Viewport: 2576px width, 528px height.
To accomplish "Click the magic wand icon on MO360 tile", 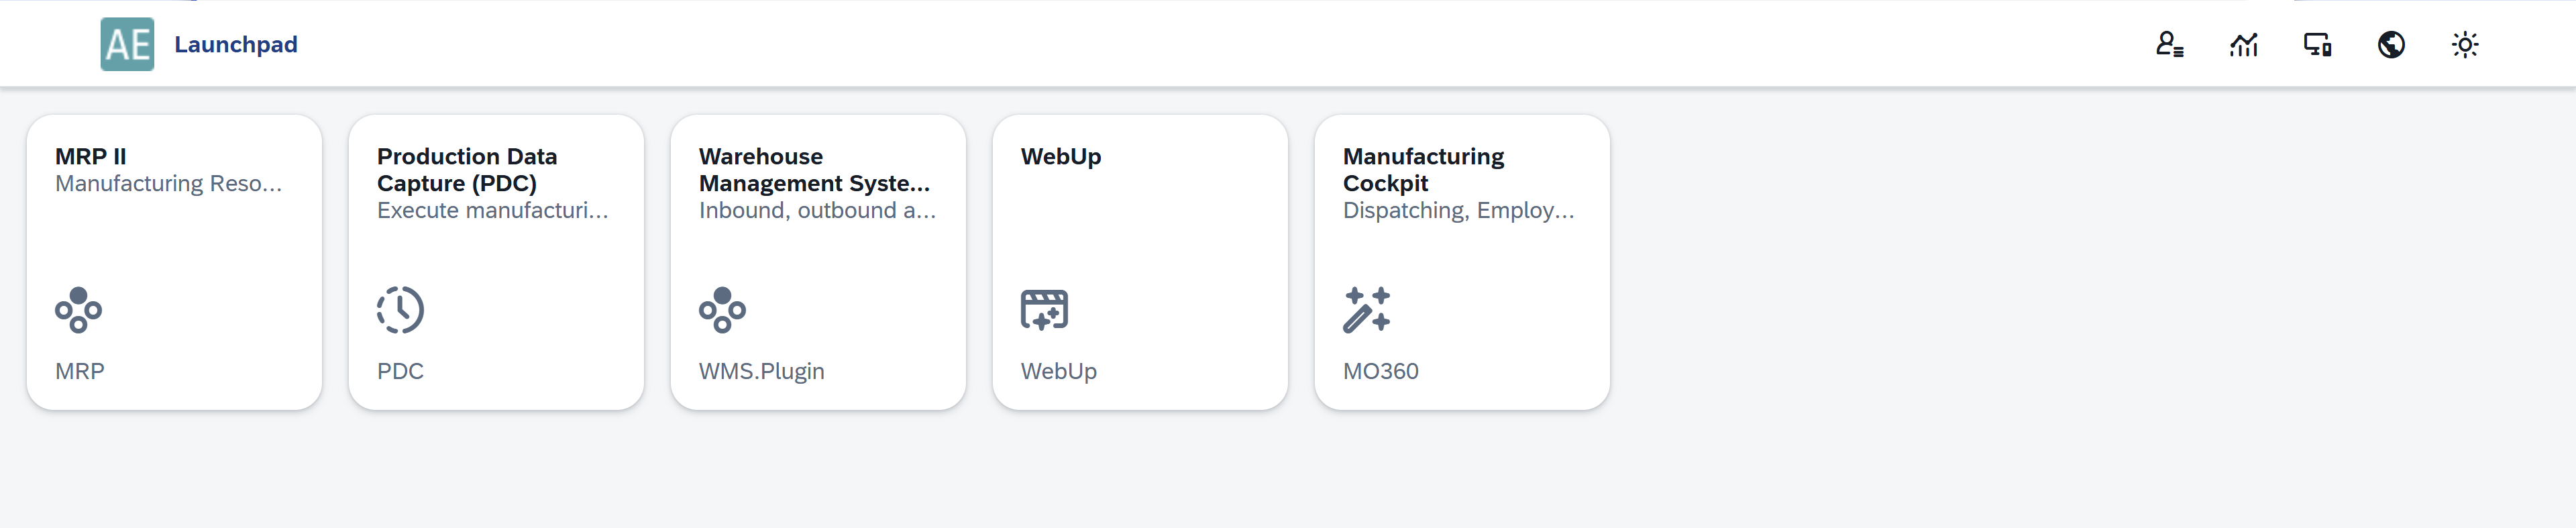I will tap(1366, 310).
